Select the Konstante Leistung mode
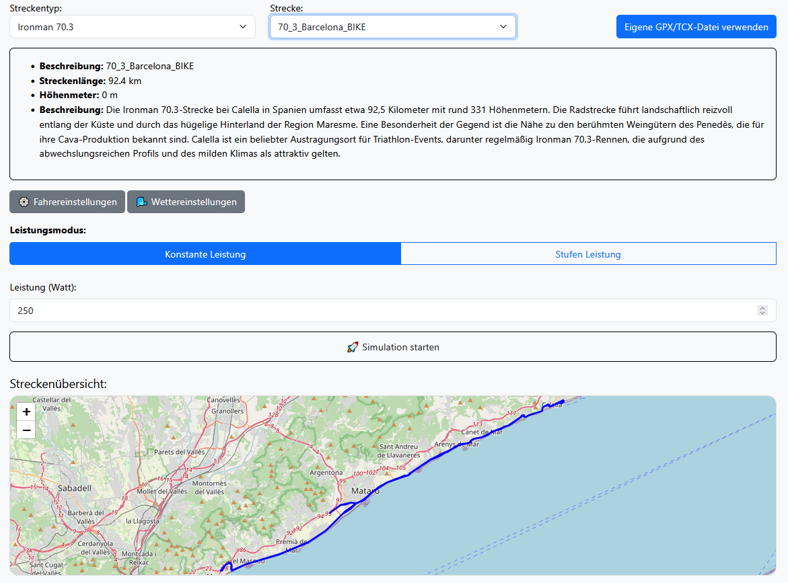The height and width of the screenshot is (583, 788). click(205, 254)
